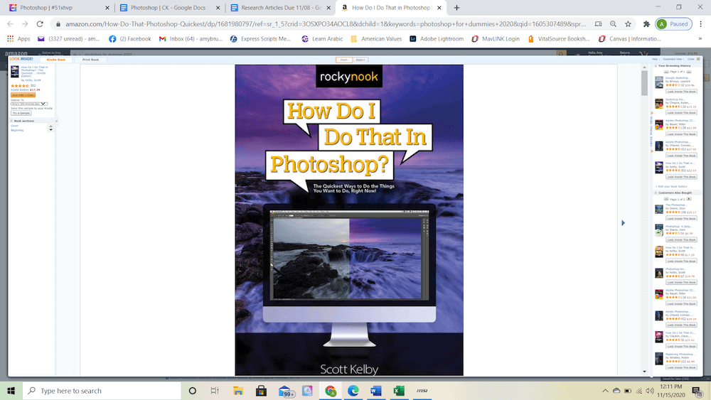Show more bookmarks with the double chevron

(x=700, y=39)
